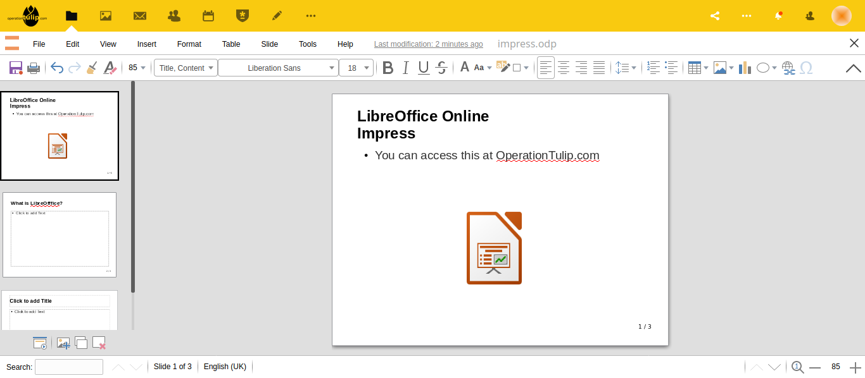
Task: Toggle numbered list
Action: [x=654, y=68]
